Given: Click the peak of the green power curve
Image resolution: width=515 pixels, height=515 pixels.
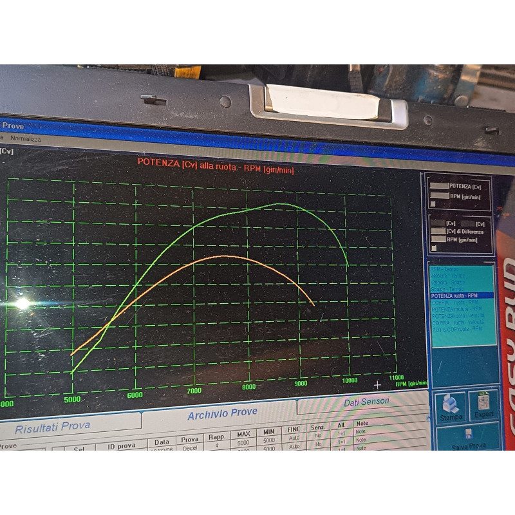Looking at the screenshot, I should click(x=279, y=204).
